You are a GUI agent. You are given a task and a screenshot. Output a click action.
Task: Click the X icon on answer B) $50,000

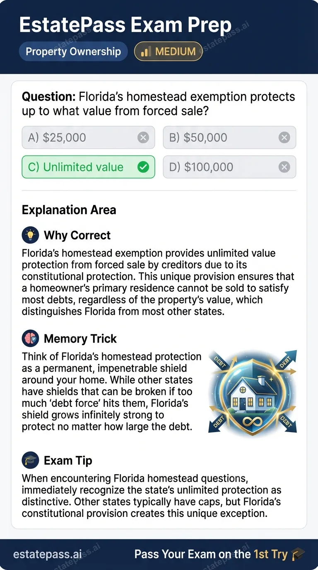(284, 137)
